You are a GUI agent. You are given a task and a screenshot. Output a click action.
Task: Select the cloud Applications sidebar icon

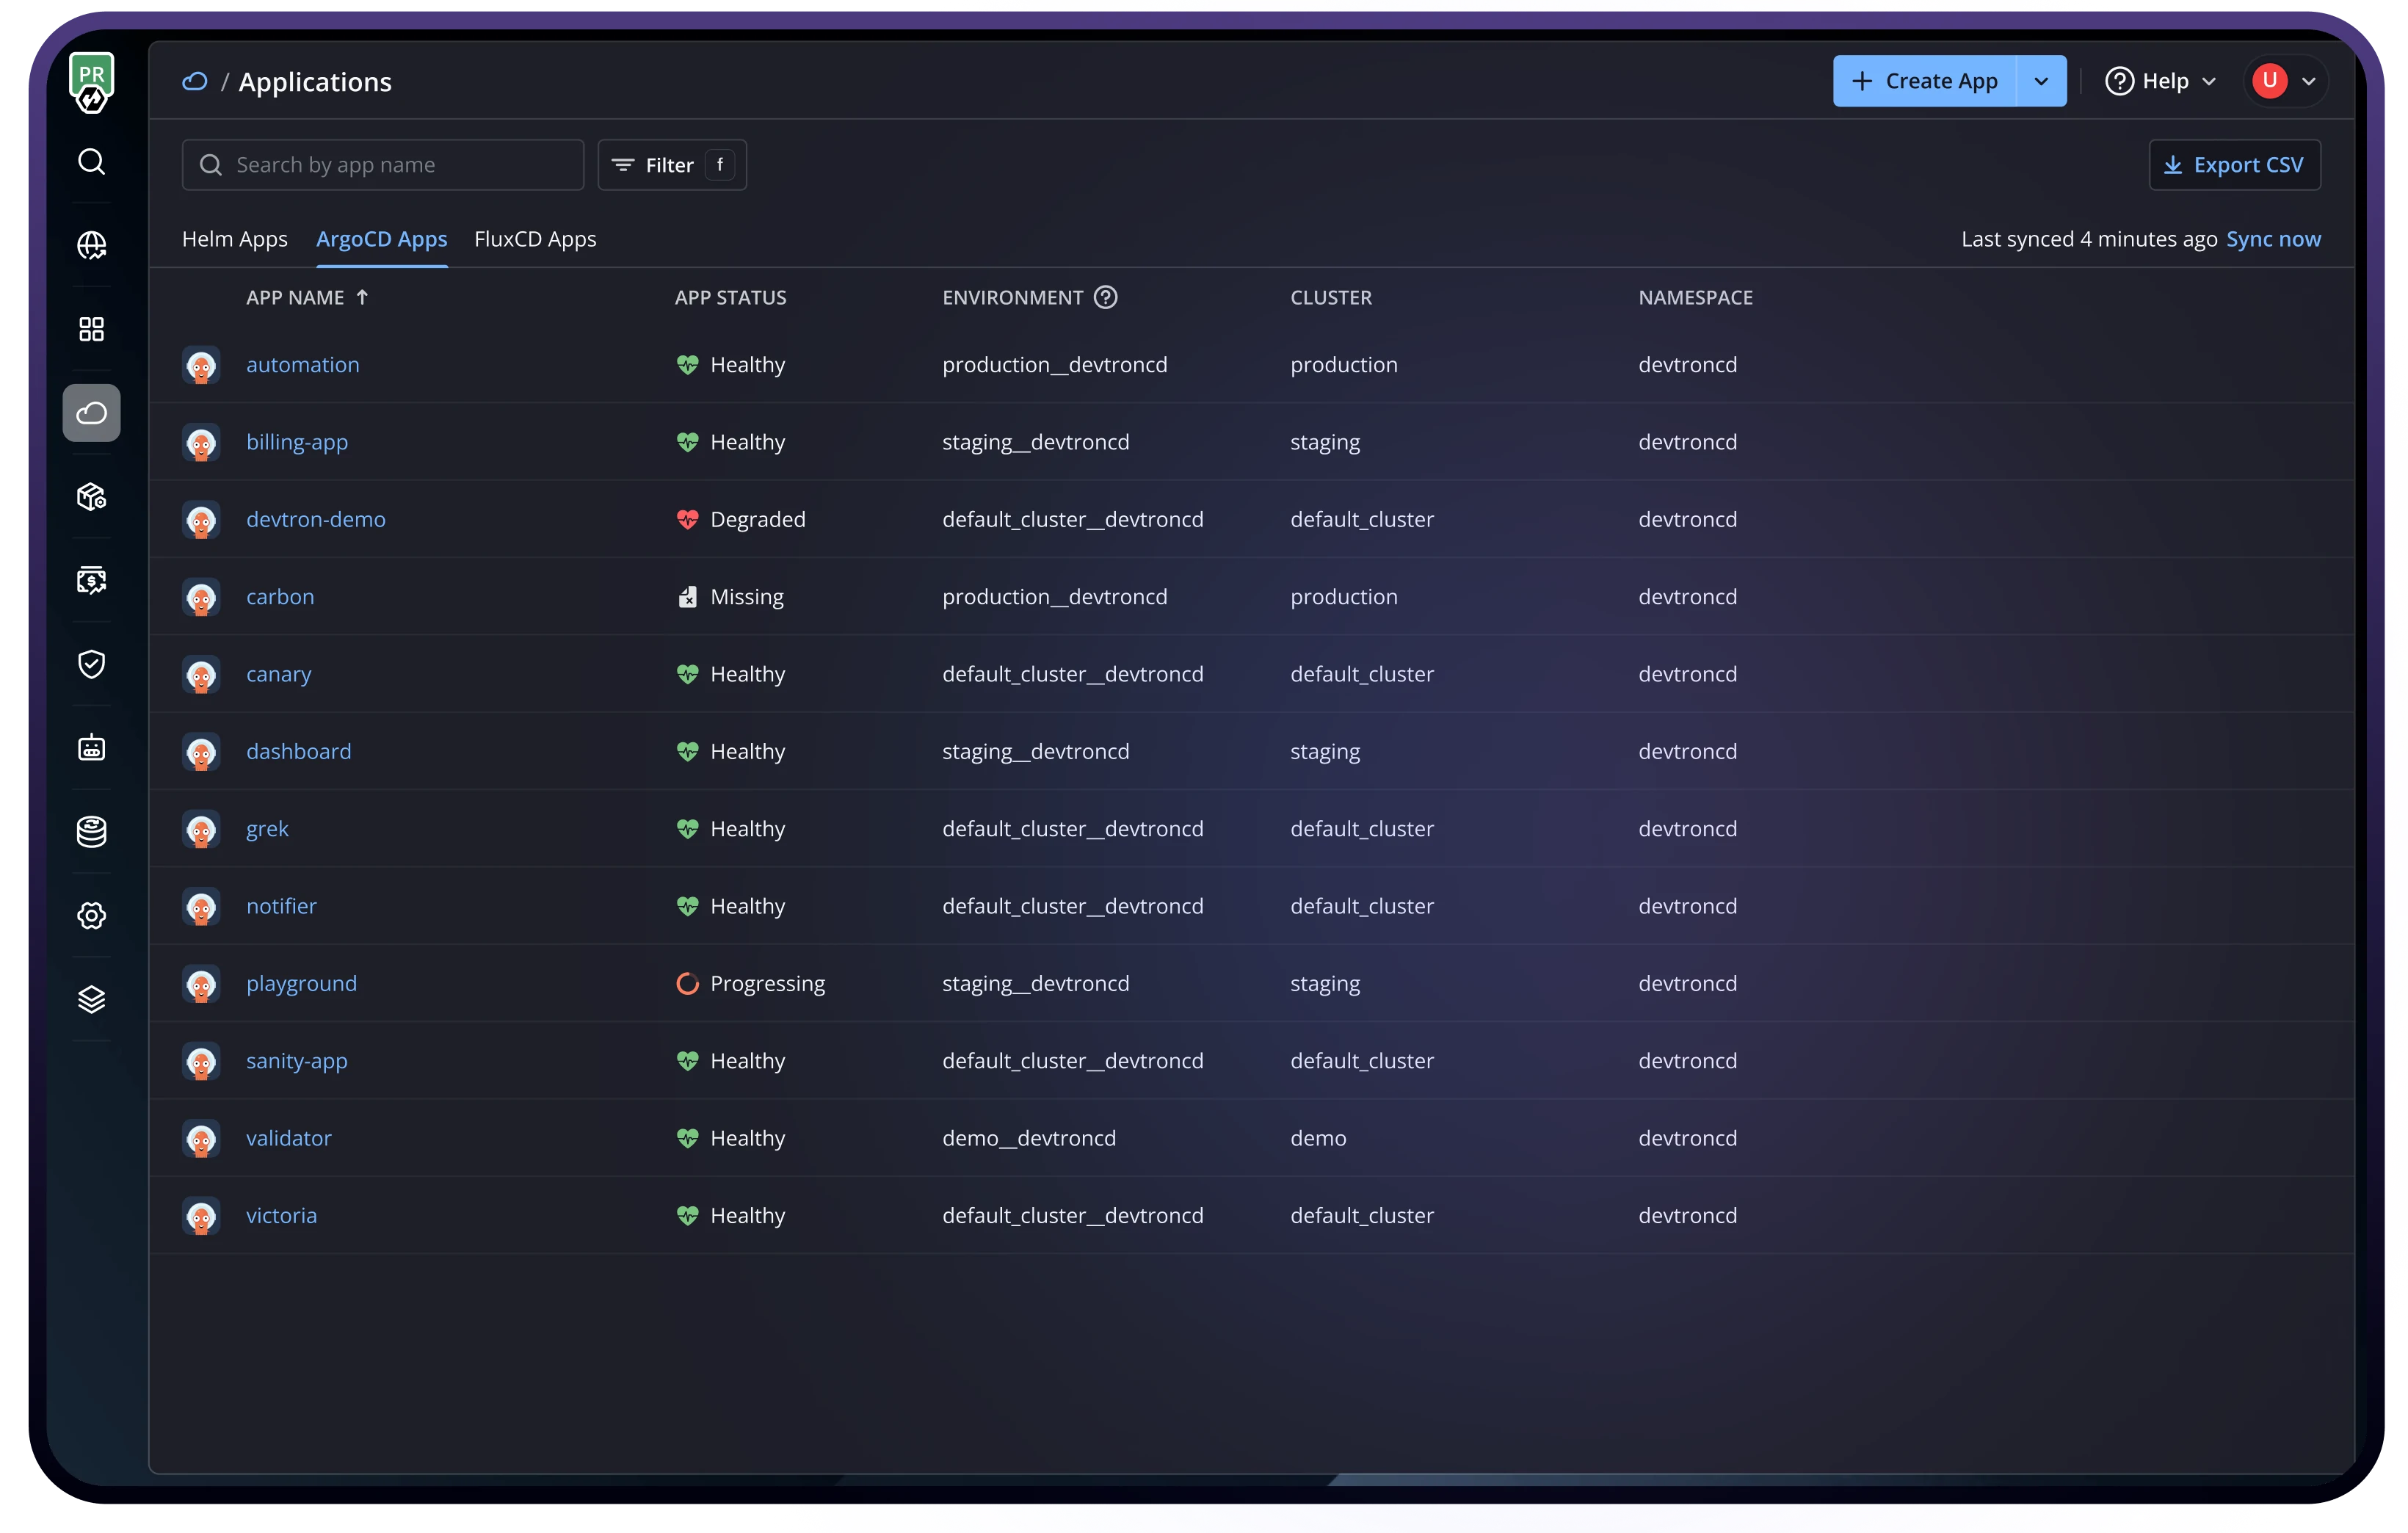(x=91, y=413)
